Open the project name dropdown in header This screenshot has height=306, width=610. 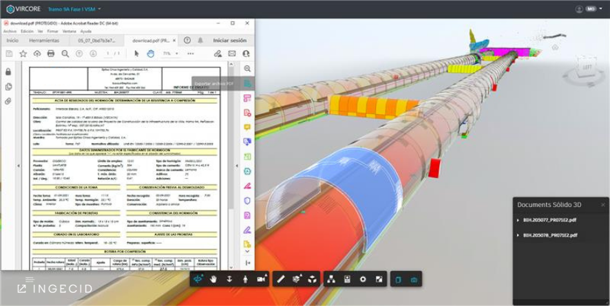click(x=100, y=9)
